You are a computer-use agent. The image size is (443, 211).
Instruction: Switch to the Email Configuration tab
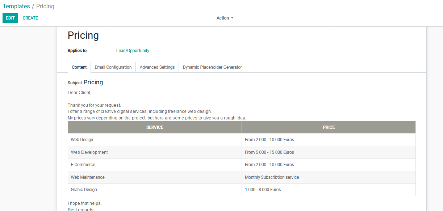113,67
